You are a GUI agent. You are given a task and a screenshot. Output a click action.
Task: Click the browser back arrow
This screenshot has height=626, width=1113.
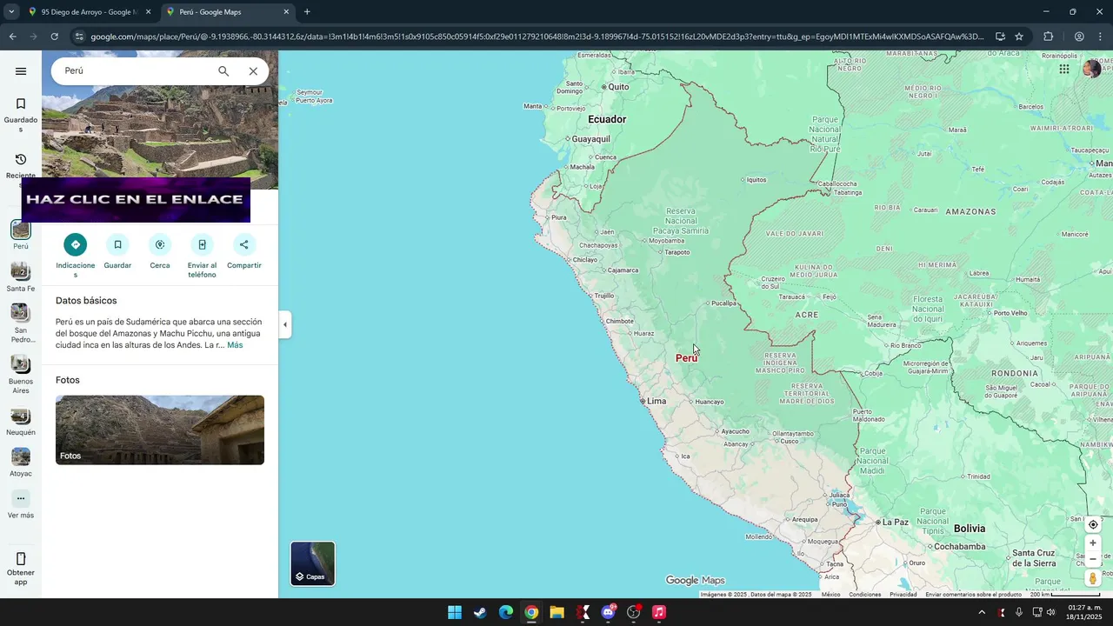[12, 37]
